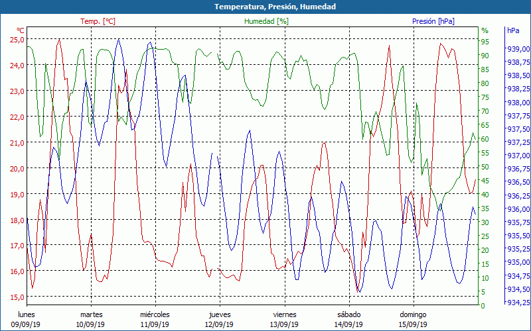This screenshot has height=331, width=531.
Task: Pick the 16,0 temperature axis value
Action: pyautogui.click(x=18, y=271)
